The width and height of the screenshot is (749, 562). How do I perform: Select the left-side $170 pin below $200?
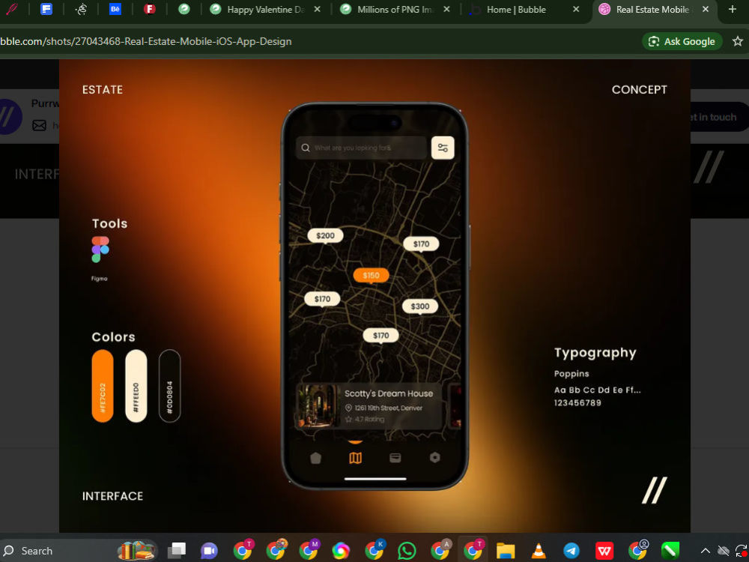[x=322, y=299]
